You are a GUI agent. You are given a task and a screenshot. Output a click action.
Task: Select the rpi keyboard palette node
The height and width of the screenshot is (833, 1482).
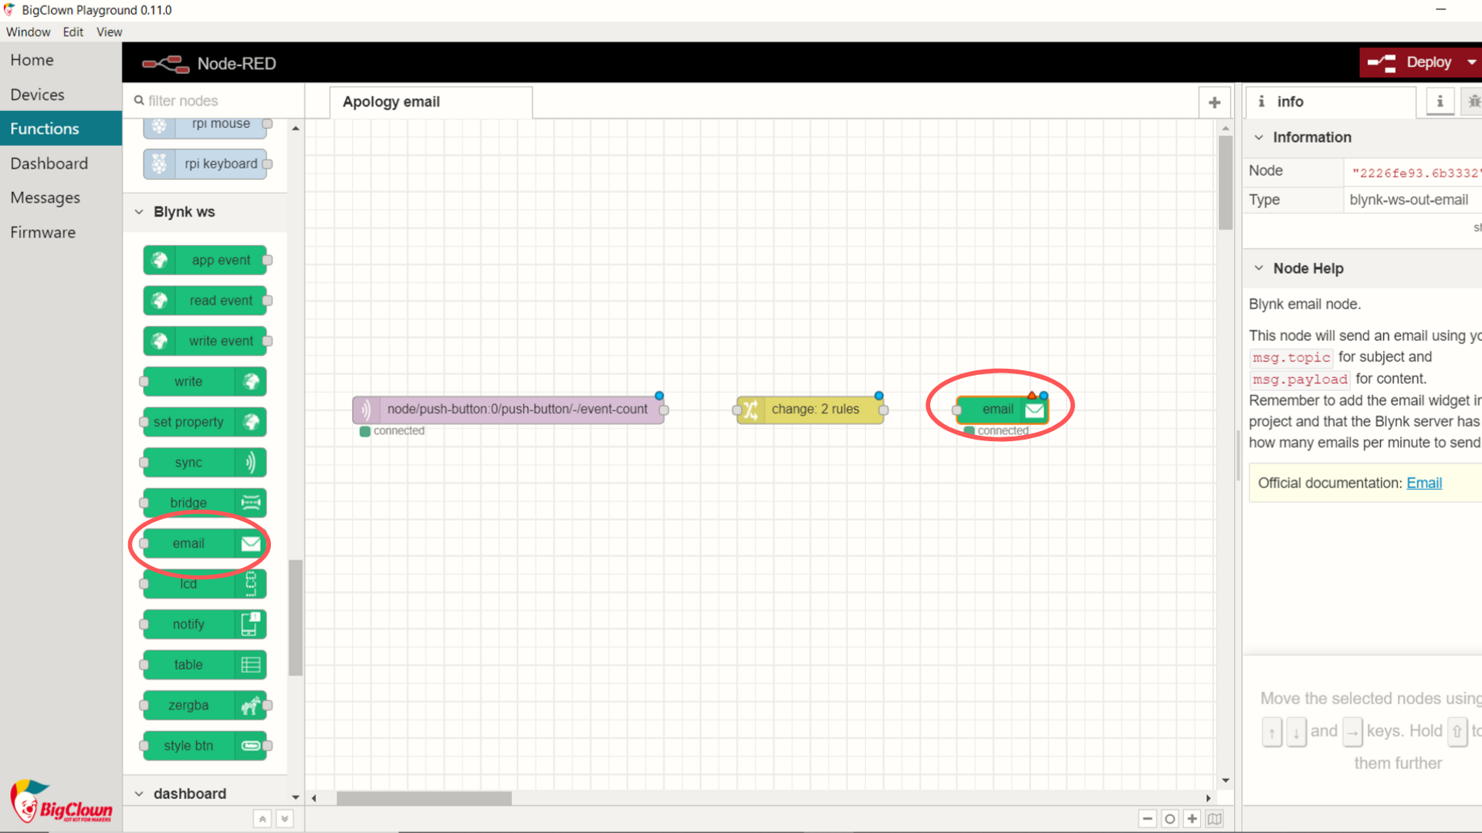click(x=205, y=164)
